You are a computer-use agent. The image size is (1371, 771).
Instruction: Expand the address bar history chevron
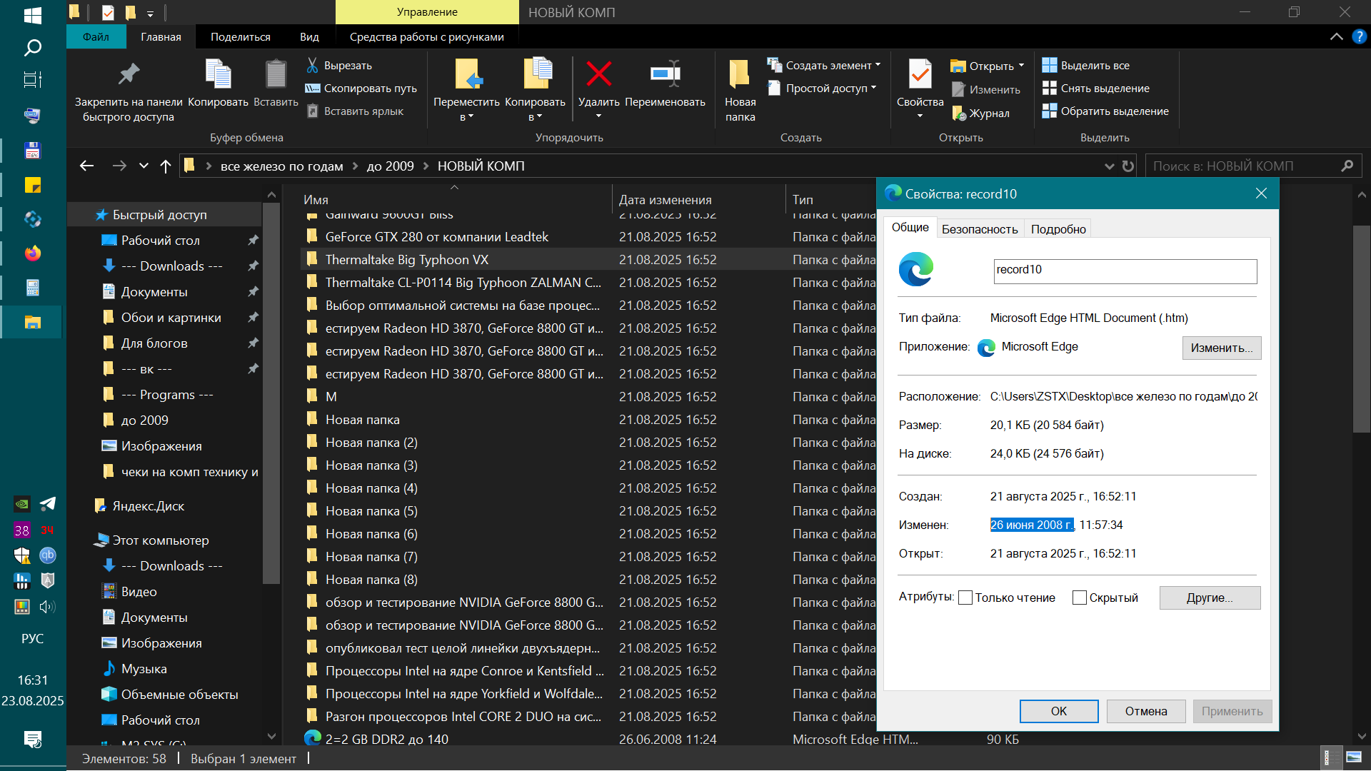tap(1109, 166)
